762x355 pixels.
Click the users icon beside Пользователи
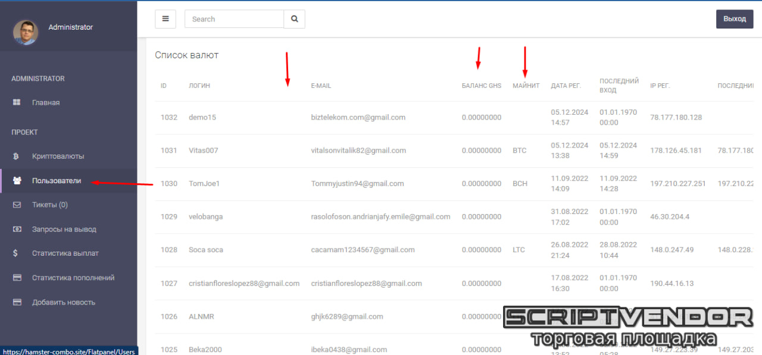tap(17, 181)
